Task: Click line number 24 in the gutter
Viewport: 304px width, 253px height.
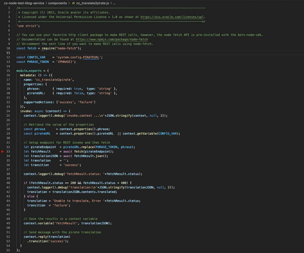Action: click(x=8, y=111)
